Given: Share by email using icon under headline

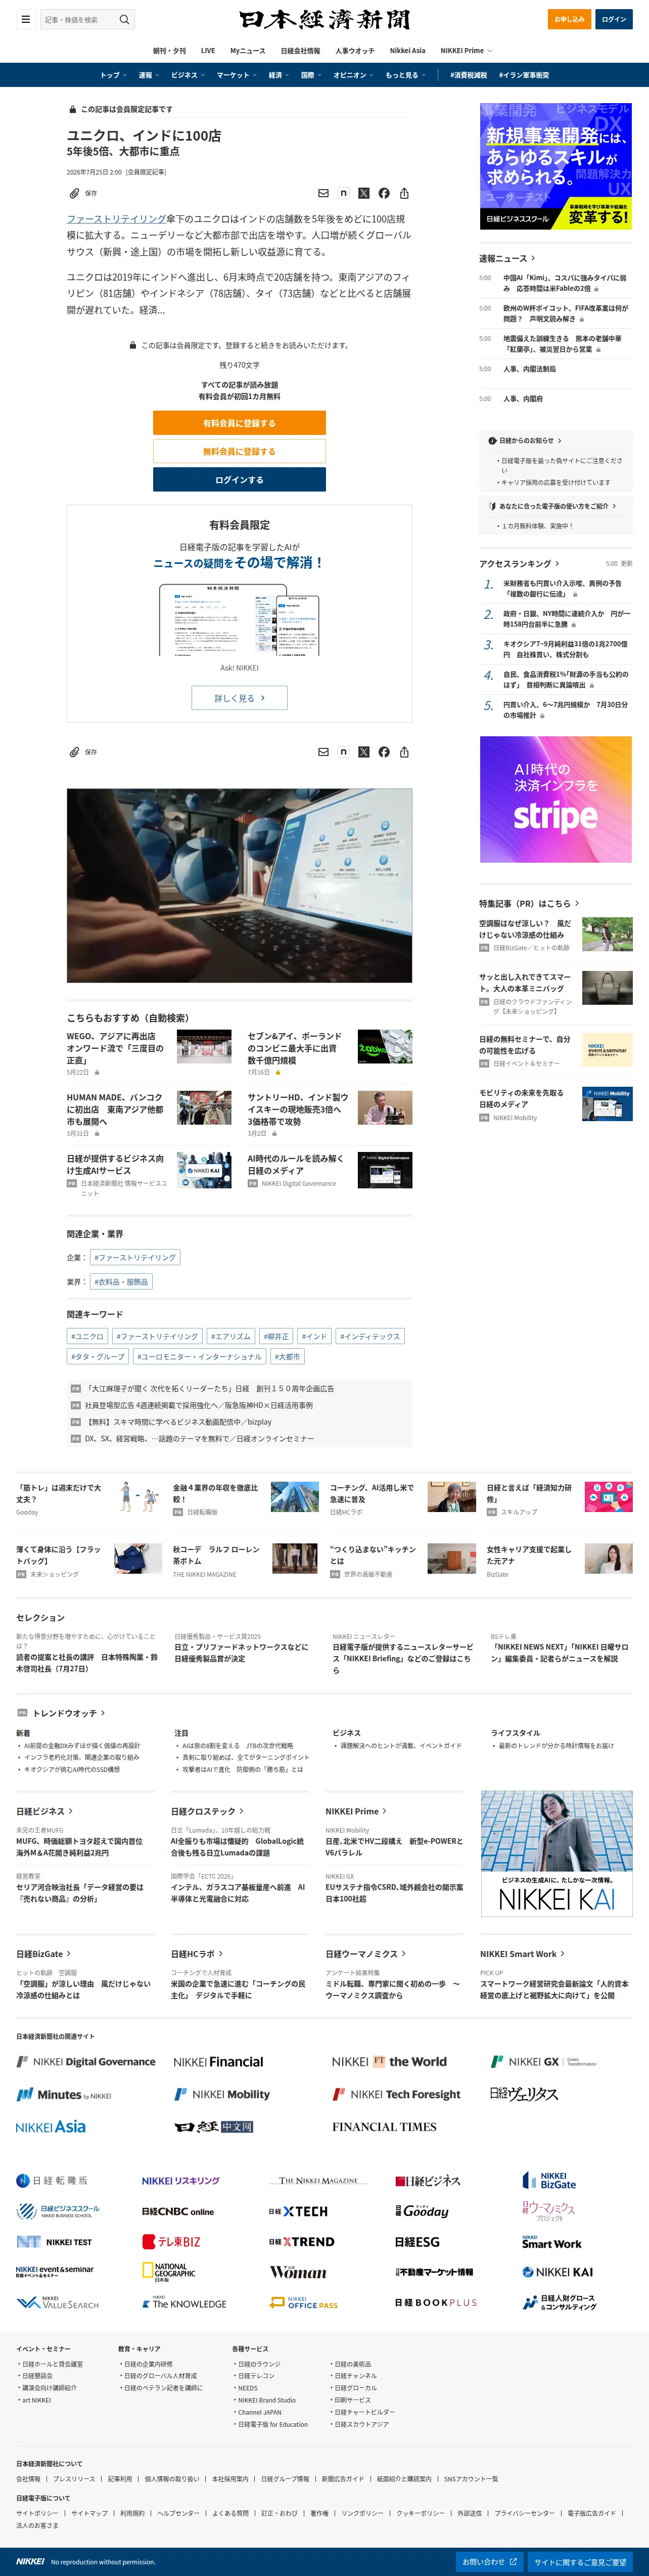Looking at the screenshot, I should pos(323,193).
